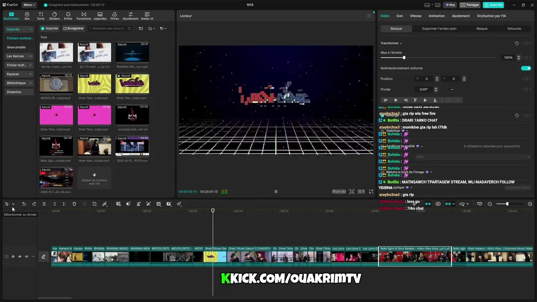Screen dimensions: 537x302
Task: Select the Masque sub-tab
Action: 482,29
